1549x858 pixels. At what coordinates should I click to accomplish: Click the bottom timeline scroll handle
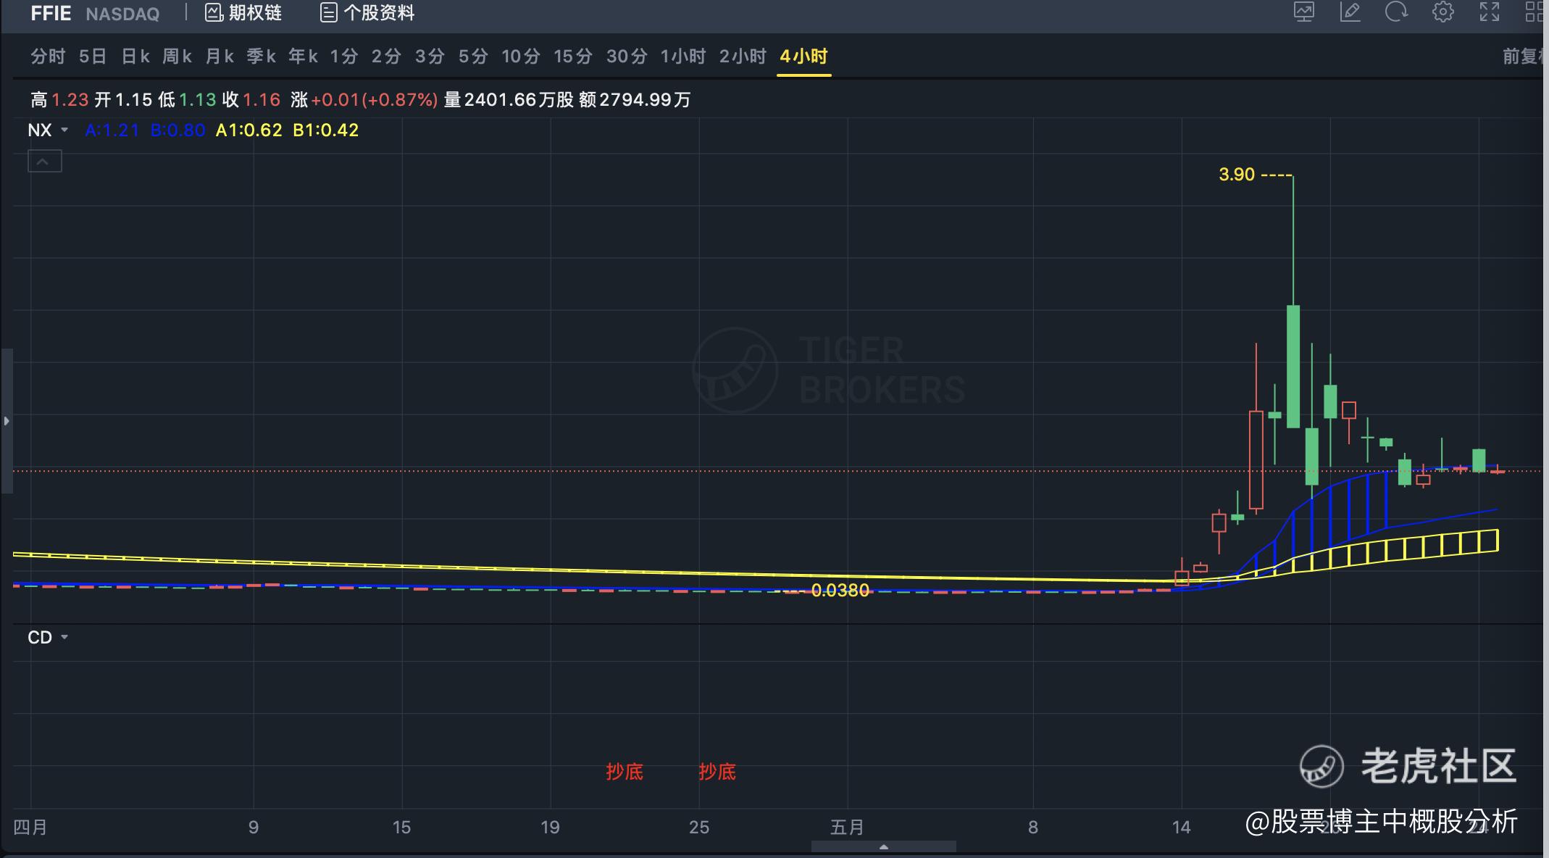[883, 846]
